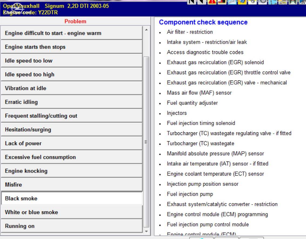Click the problem list scroll-down arrow
The image size is (306, 239).
(146, 231)
